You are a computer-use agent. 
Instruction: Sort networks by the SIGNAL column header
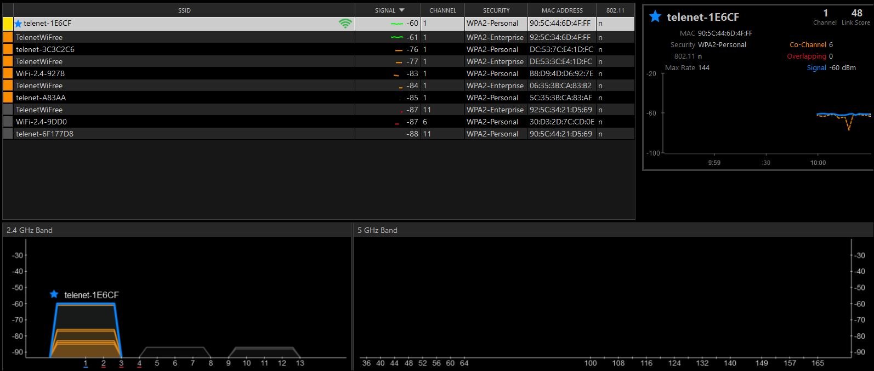pos(388,10)
